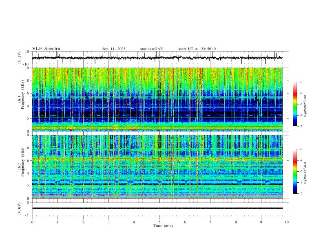Click the ch.1 color bar 'log(PSD)' label
Viewport: 323px width, 249px height.
[305, 106]
